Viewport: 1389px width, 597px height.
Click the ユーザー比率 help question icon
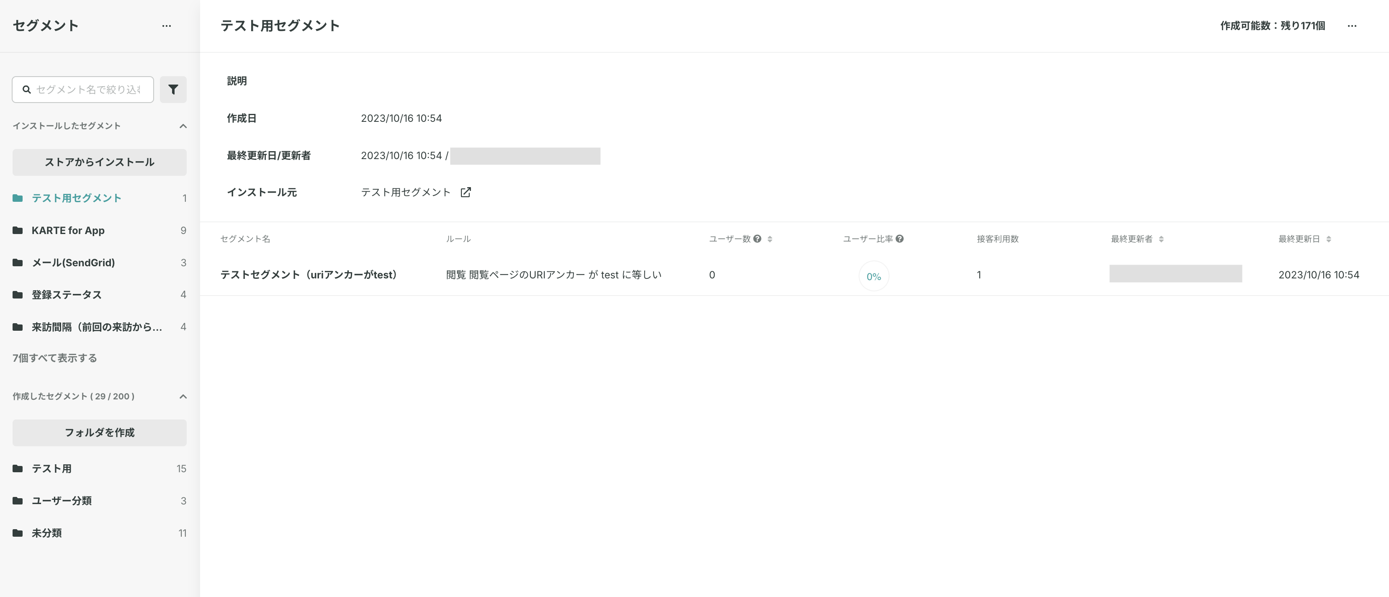pos(899,239)
